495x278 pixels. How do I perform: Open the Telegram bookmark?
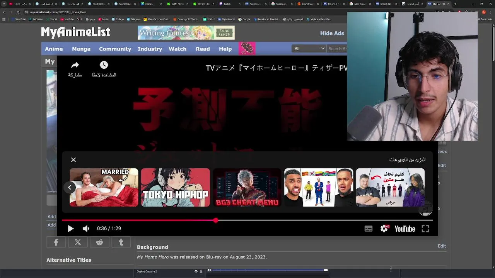point(133,19)
